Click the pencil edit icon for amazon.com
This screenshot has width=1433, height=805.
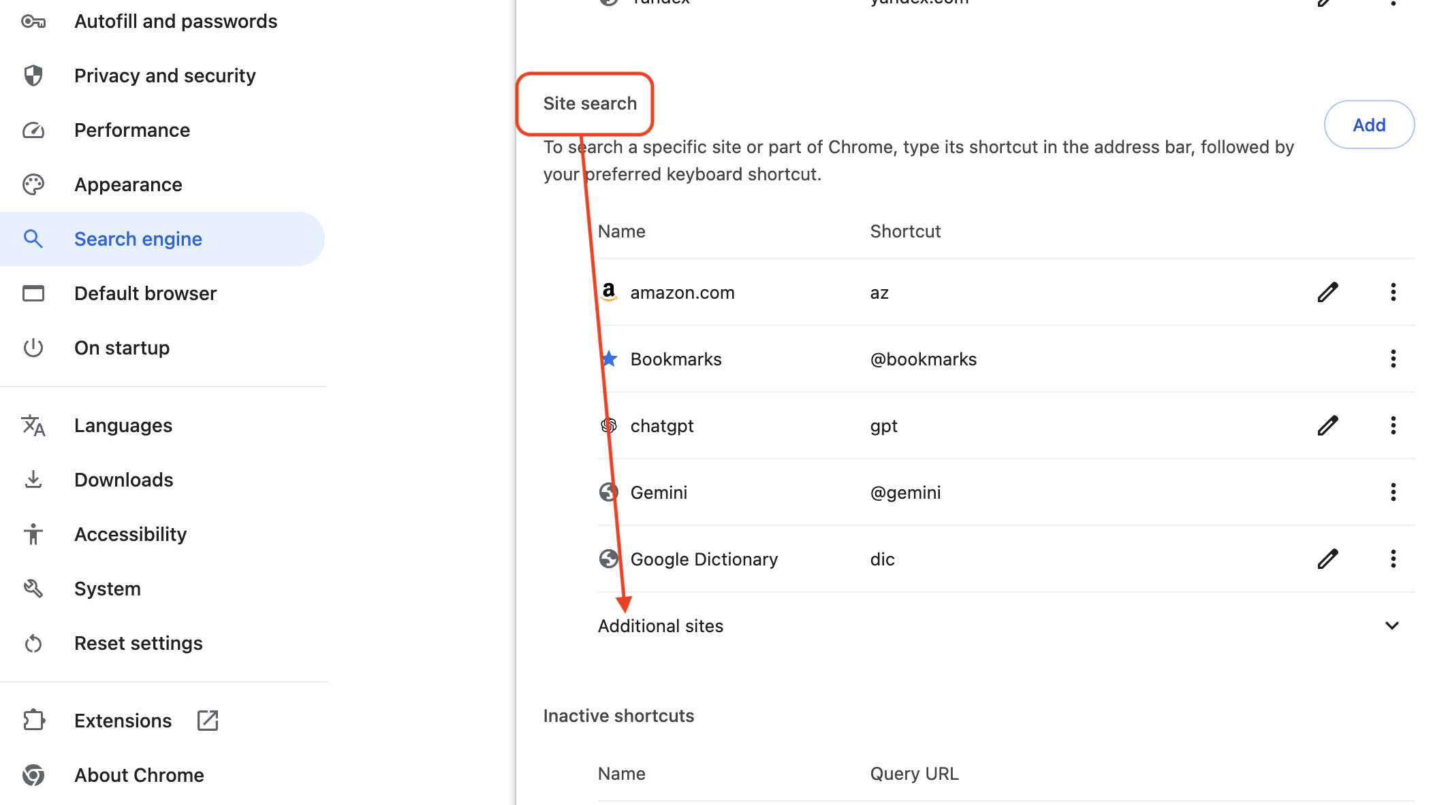1327,293
